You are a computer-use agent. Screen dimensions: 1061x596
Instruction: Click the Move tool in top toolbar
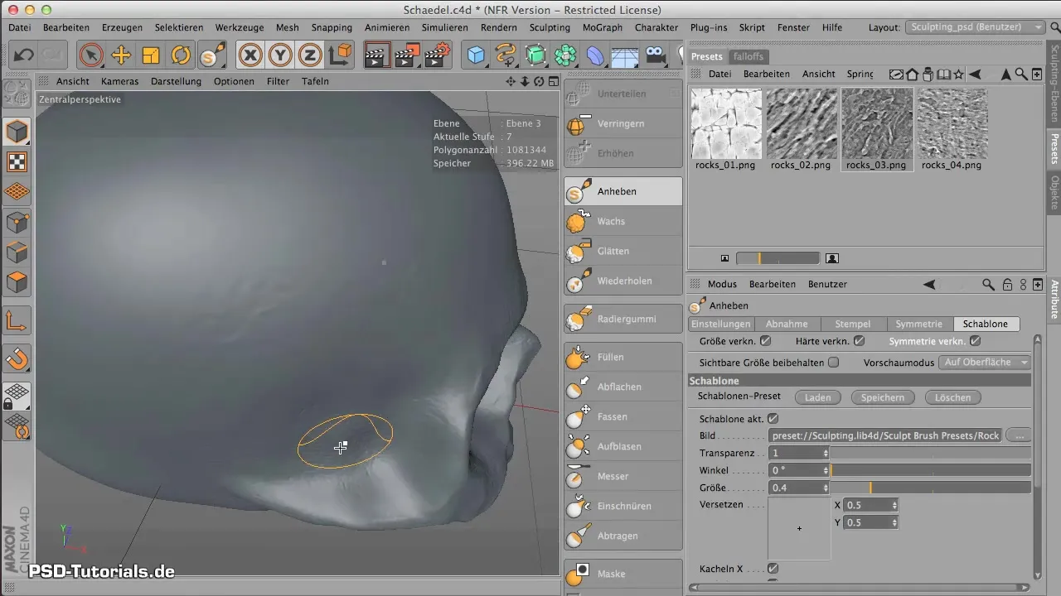point(121,55)
